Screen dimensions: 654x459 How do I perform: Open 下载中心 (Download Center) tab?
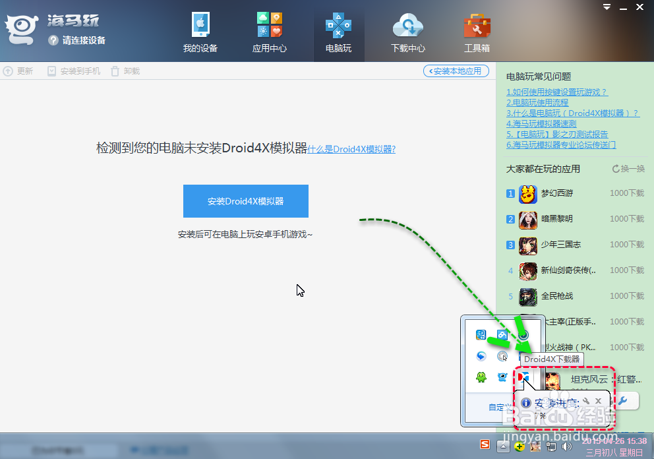[x=408, y=32]
